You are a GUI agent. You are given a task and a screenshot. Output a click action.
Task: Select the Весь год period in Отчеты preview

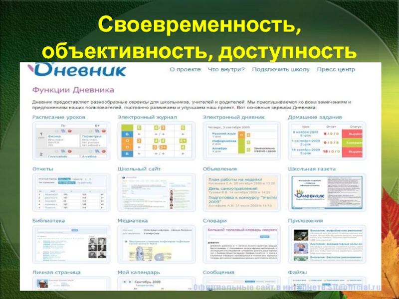tap(64, 179)
